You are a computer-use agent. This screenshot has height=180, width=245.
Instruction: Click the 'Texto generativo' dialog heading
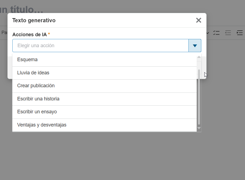pyautogui.click(x=34, y=20)
